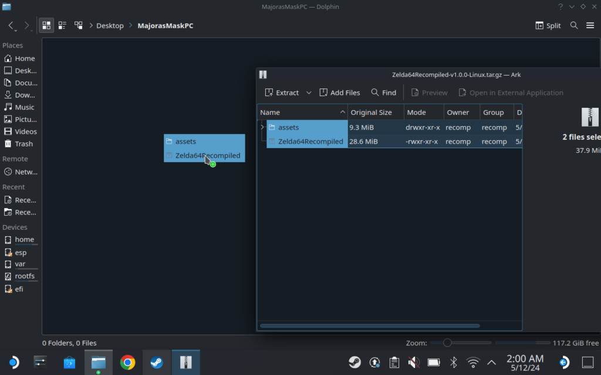Open the Steam Deck application launcher
The height and width of the screenshot is (375, 601).
(x=13, y=362)
